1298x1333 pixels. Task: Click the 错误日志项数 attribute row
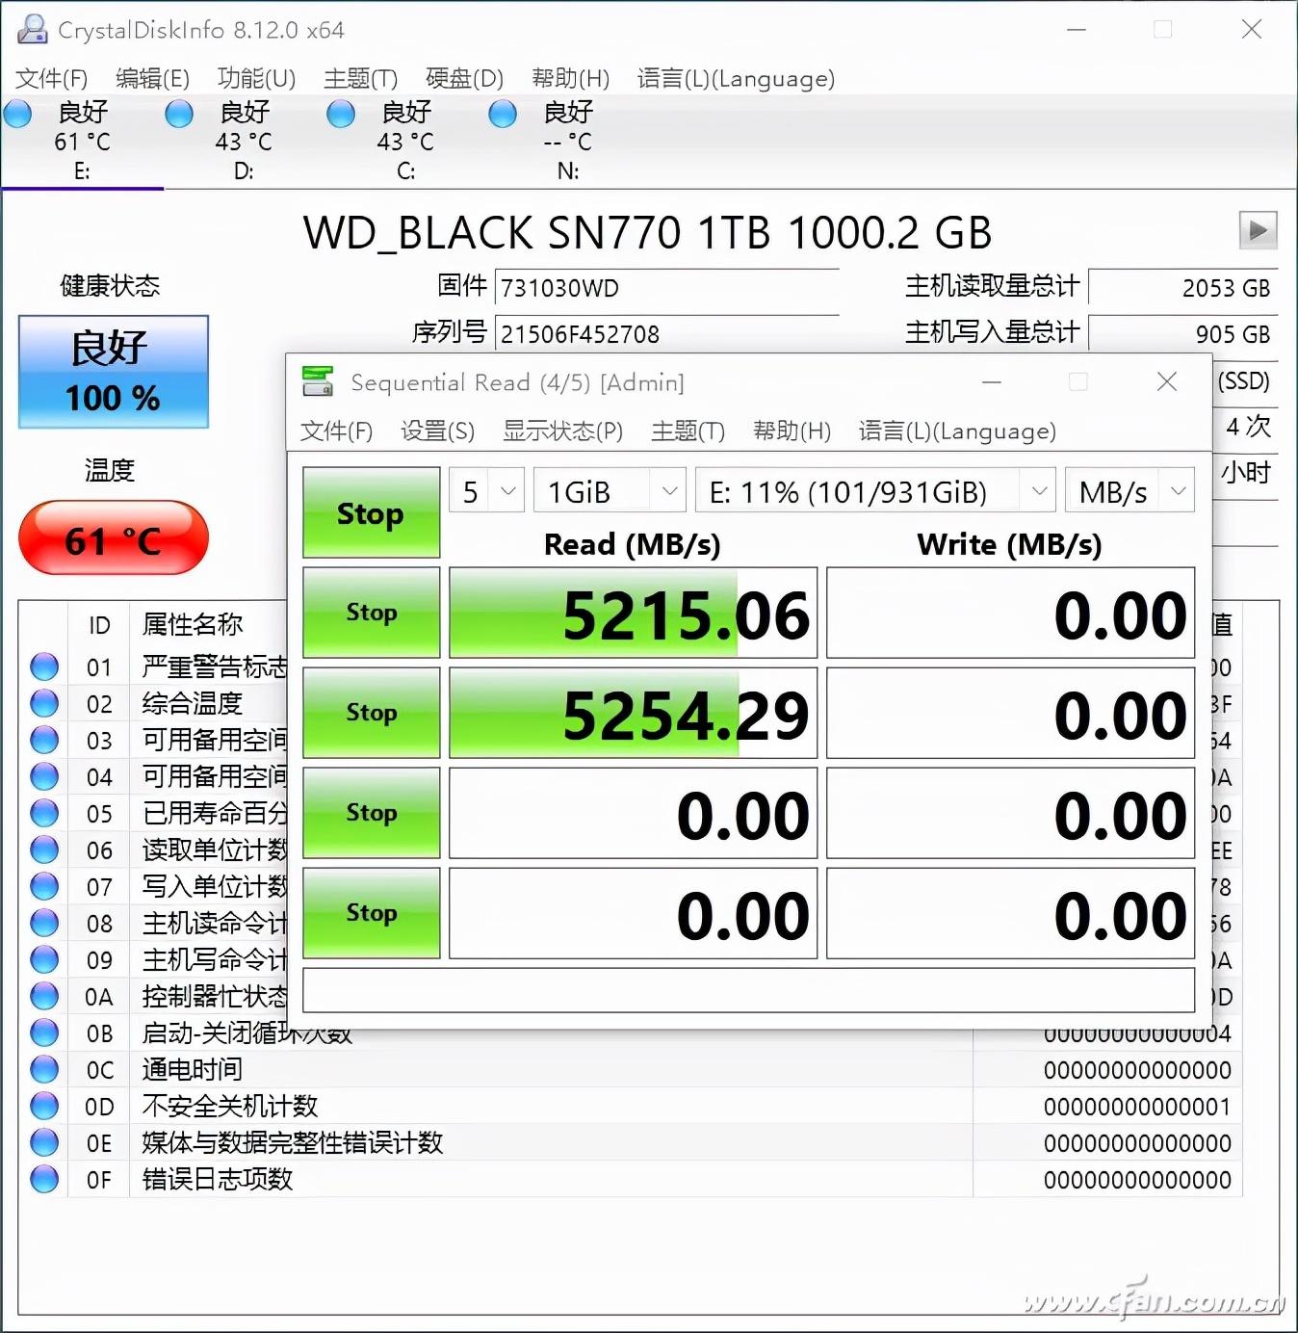631,1179
